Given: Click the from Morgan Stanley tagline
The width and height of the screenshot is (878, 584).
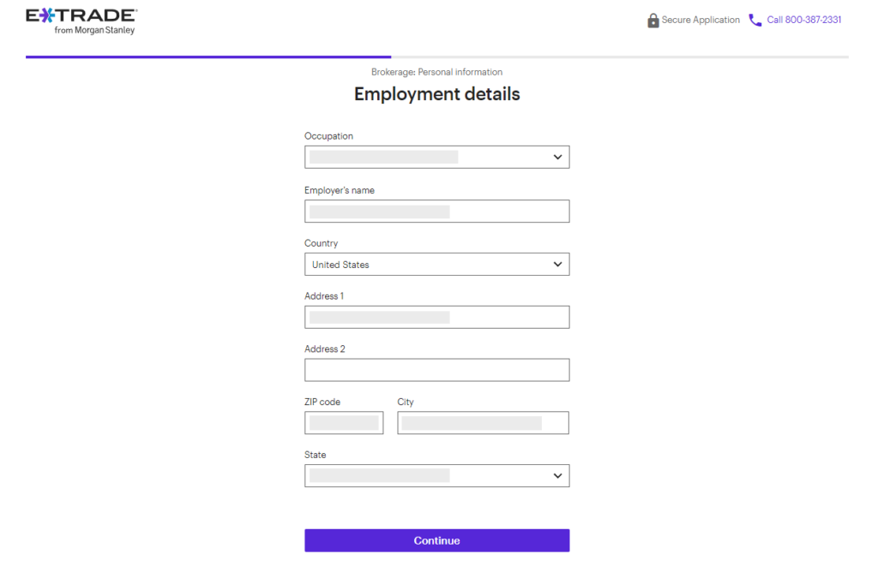Looking at the screenshot, I should tap(94, 30).
